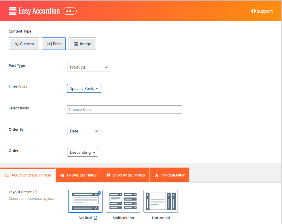Click the Layout Preset info icon
This screenshot has height=224, width=282.
coord(35,192)
